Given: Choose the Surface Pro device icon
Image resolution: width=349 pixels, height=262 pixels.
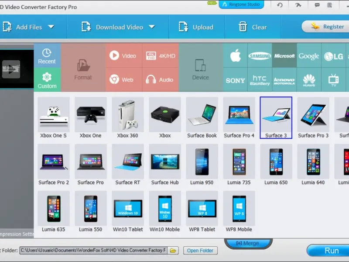Looking at the screenshot, I should [91, 165].
